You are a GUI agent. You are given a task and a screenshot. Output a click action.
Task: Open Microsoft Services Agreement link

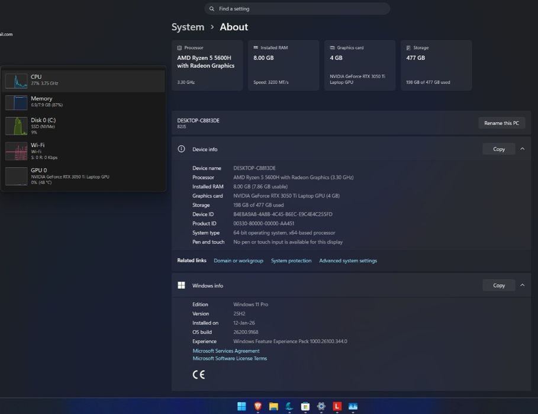(x=225, y=351)
